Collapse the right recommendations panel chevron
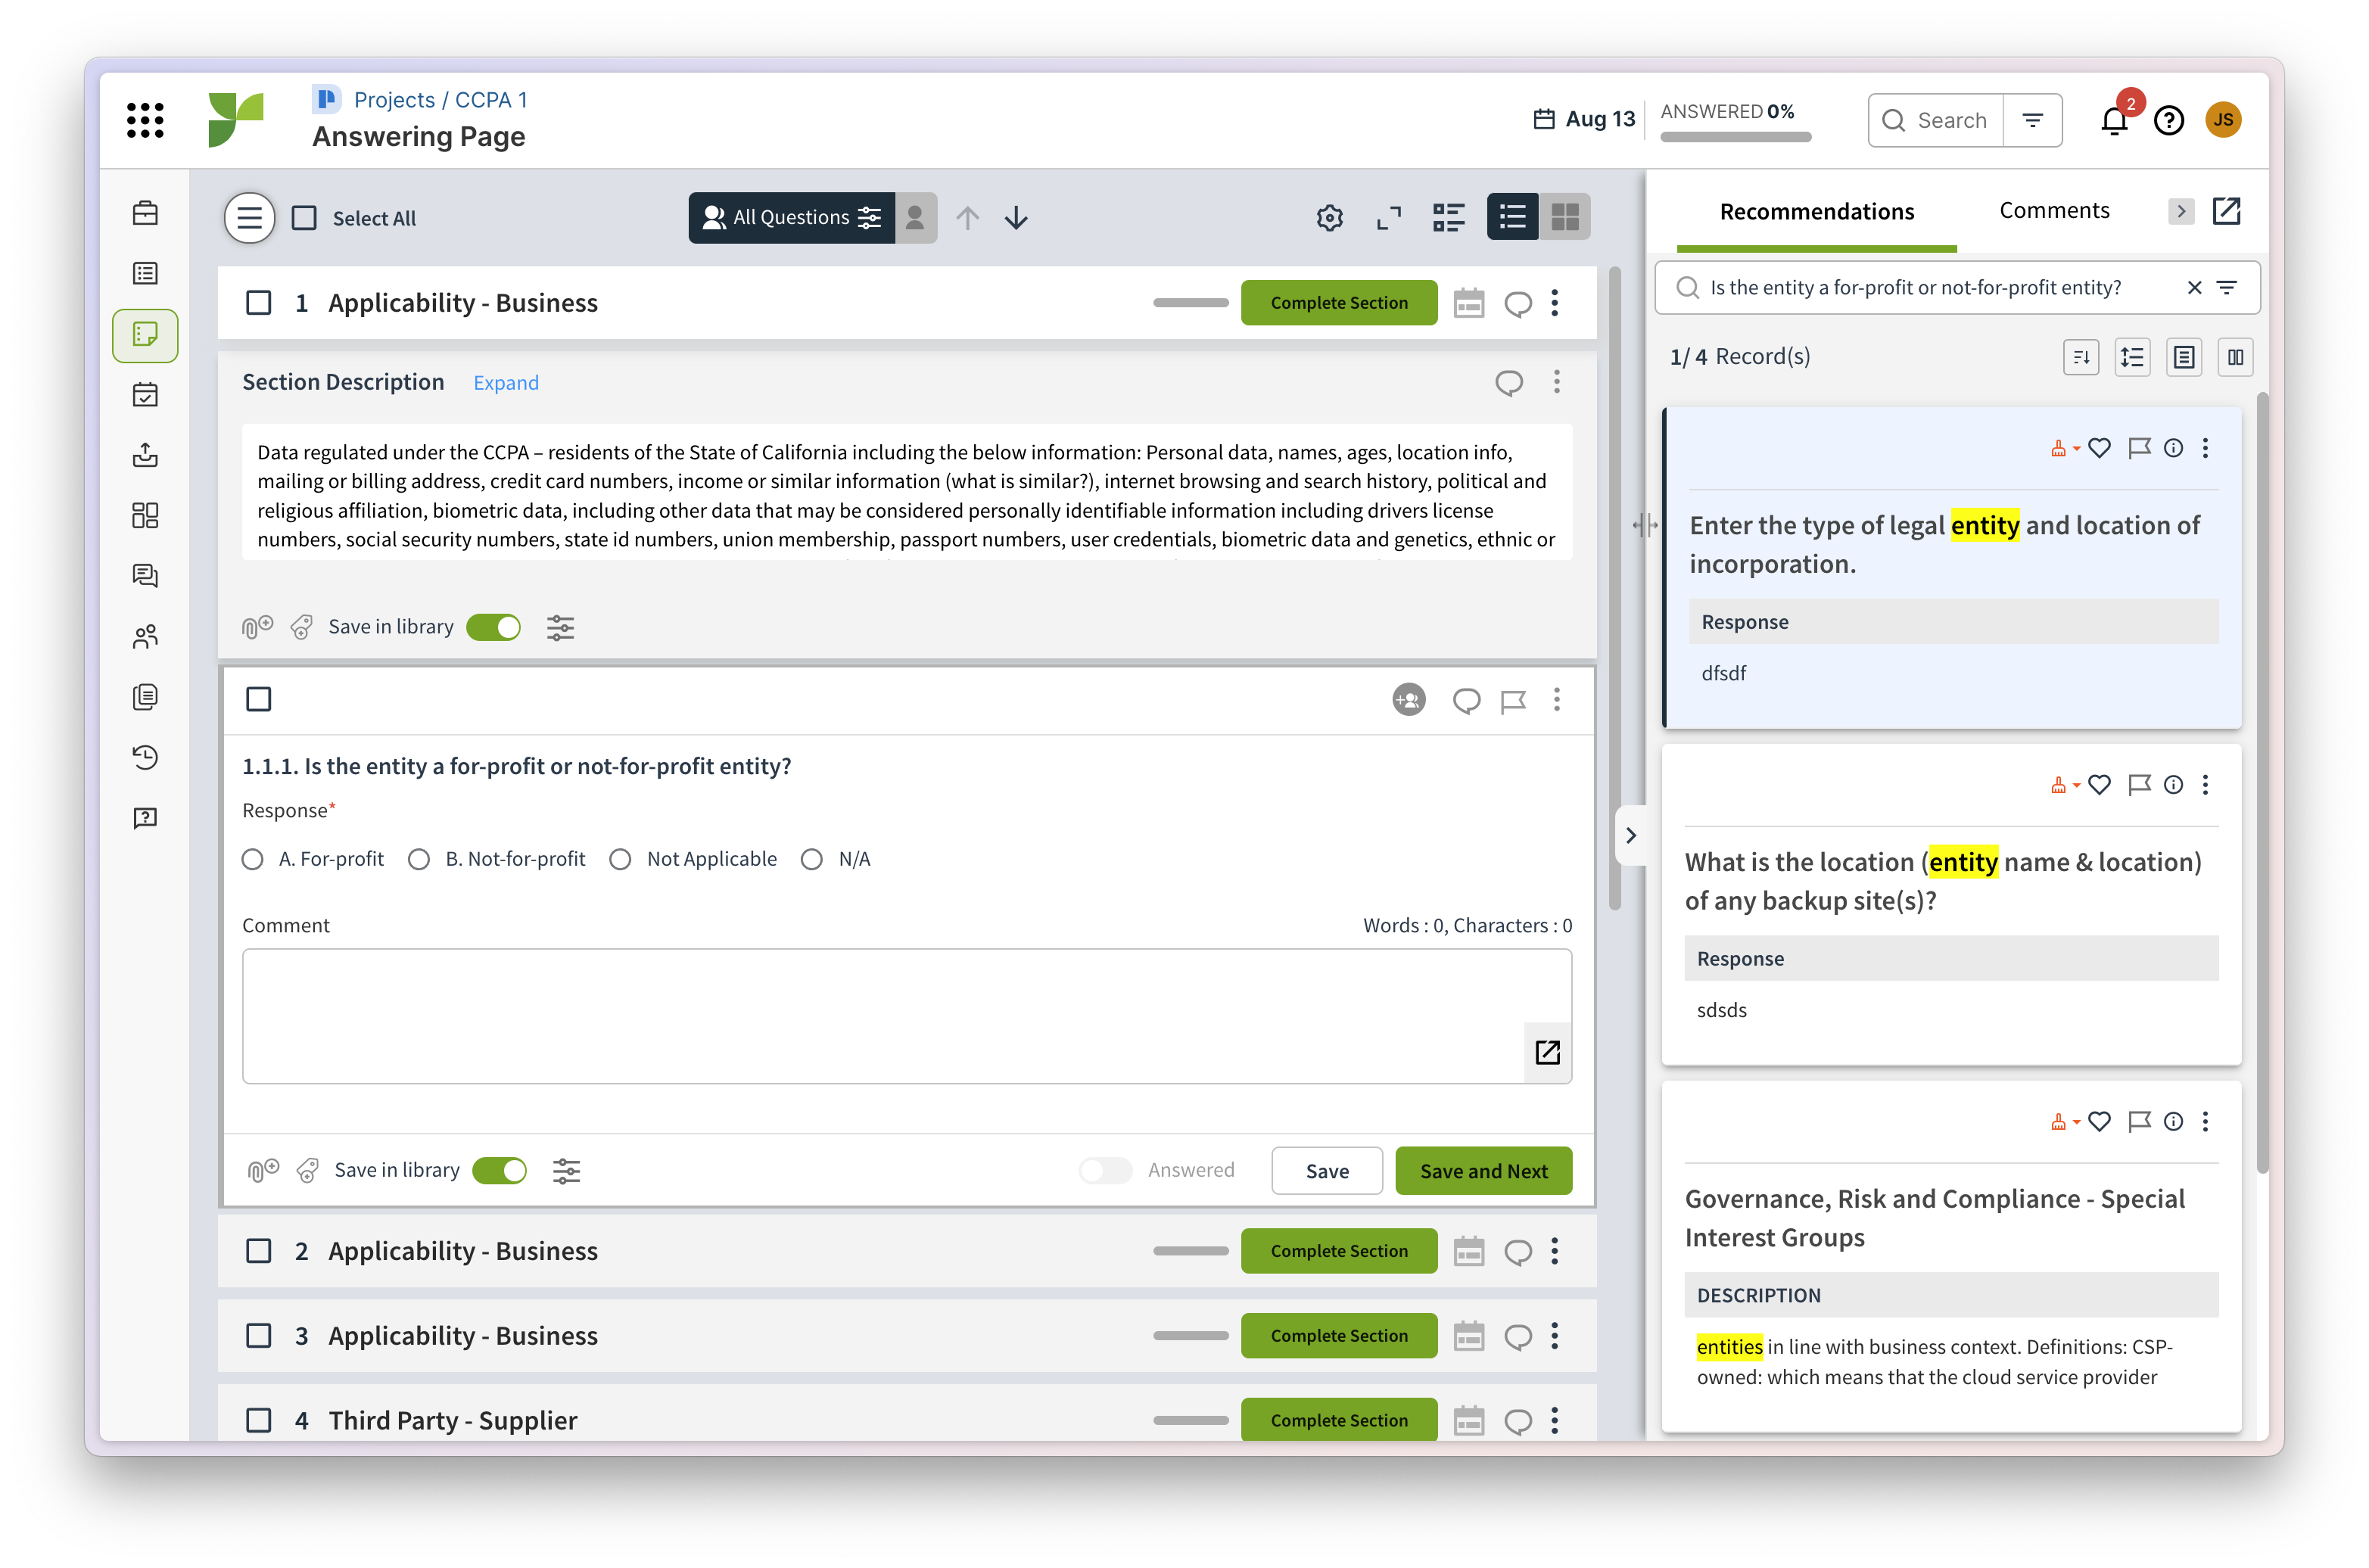 1630,835
